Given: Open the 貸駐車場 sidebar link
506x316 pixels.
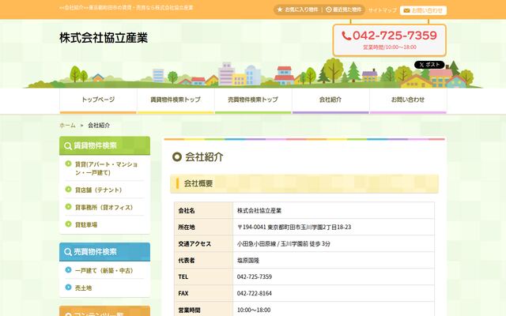Looking at the screenshot, I should 86,224.
